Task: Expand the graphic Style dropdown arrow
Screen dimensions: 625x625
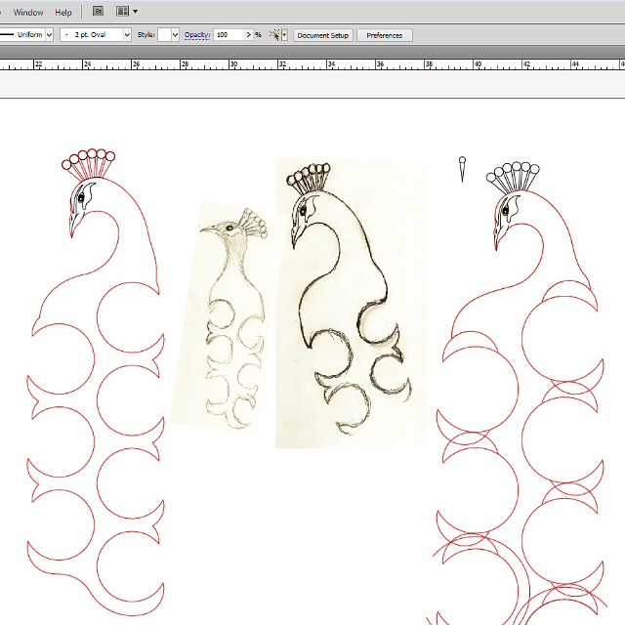Action: click(x=175, y=35)
